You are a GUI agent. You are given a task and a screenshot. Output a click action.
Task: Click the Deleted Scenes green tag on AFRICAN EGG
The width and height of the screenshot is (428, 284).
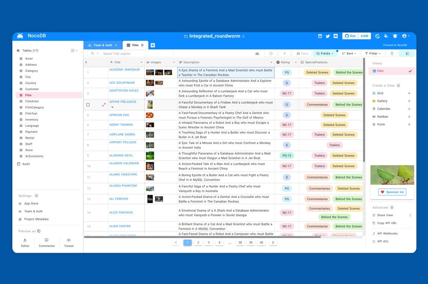click(334, 115)
